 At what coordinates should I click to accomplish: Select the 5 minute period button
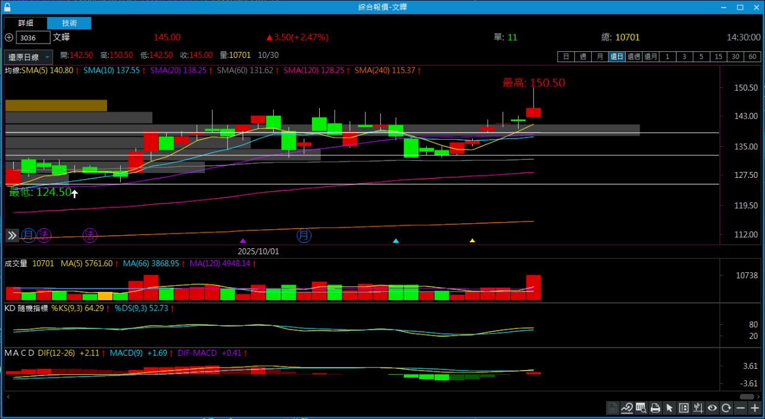(x=702, y=57)
